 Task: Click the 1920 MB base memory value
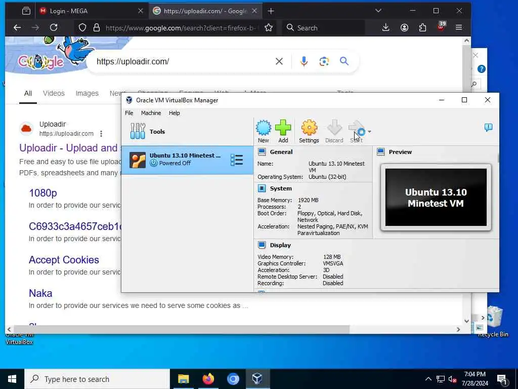click(x=308, y=200)
